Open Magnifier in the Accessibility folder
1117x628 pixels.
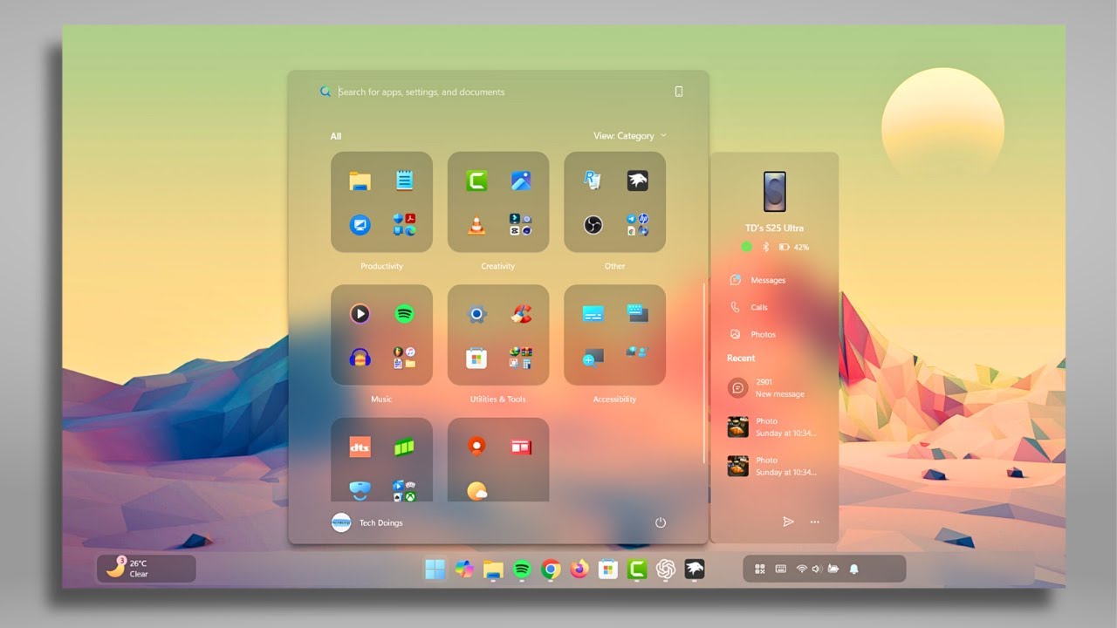click(x=593, y=356)
